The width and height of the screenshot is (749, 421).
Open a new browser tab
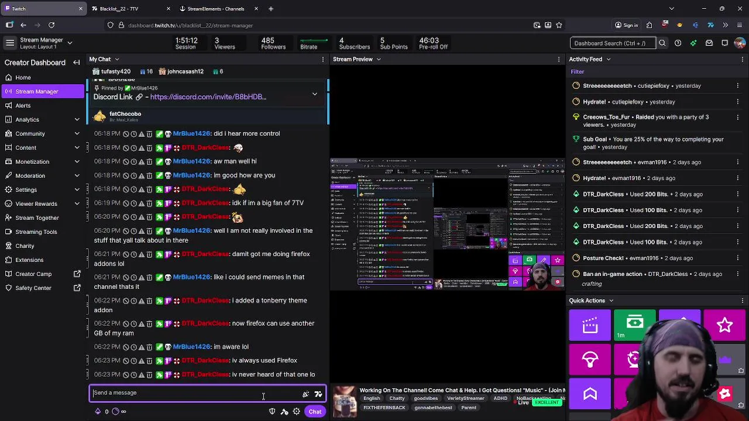point(270,9)
